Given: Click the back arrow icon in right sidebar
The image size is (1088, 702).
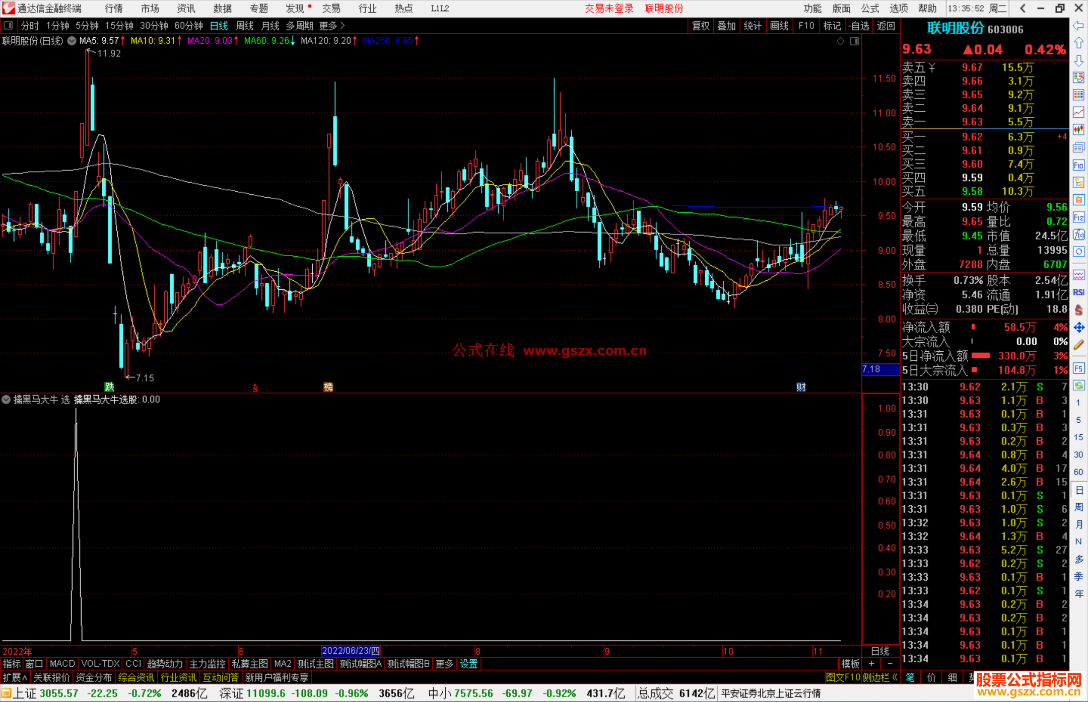Looking at the screenshot, I should [x=1078, y=26].
